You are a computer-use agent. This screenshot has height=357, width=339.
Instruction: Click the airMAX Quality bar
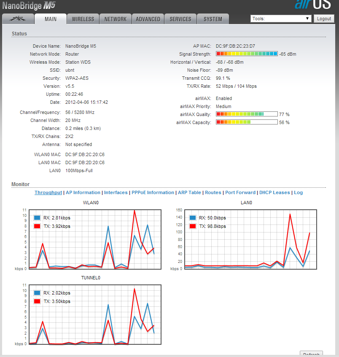(247, 114)
